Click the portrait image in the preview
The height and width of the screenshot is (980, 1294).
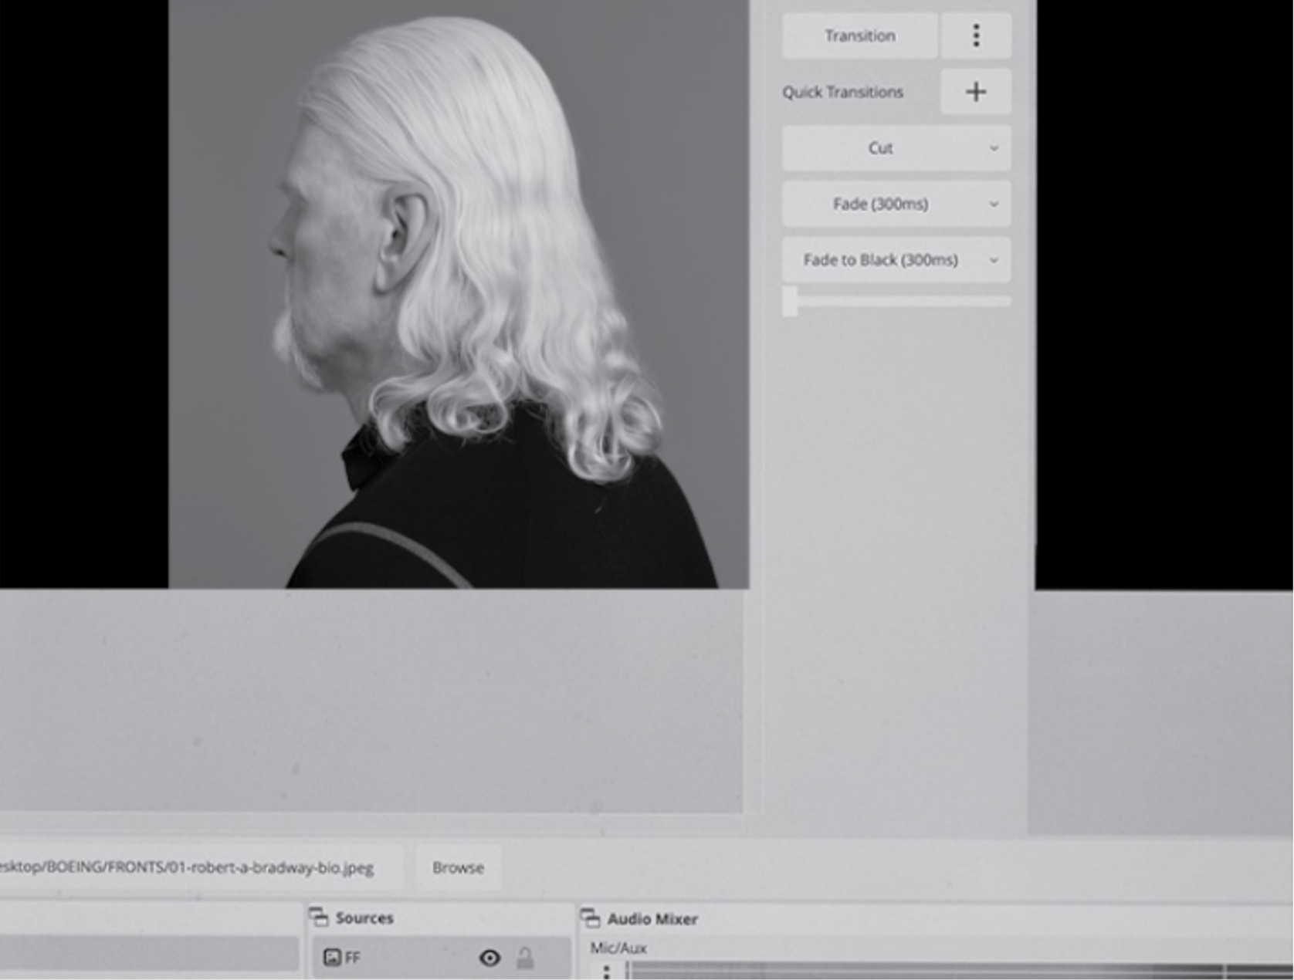pos(459,293)
